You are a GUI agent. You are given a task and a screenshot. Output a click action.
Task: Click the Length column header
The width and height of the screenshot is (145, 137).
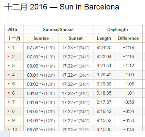point(104,38)
